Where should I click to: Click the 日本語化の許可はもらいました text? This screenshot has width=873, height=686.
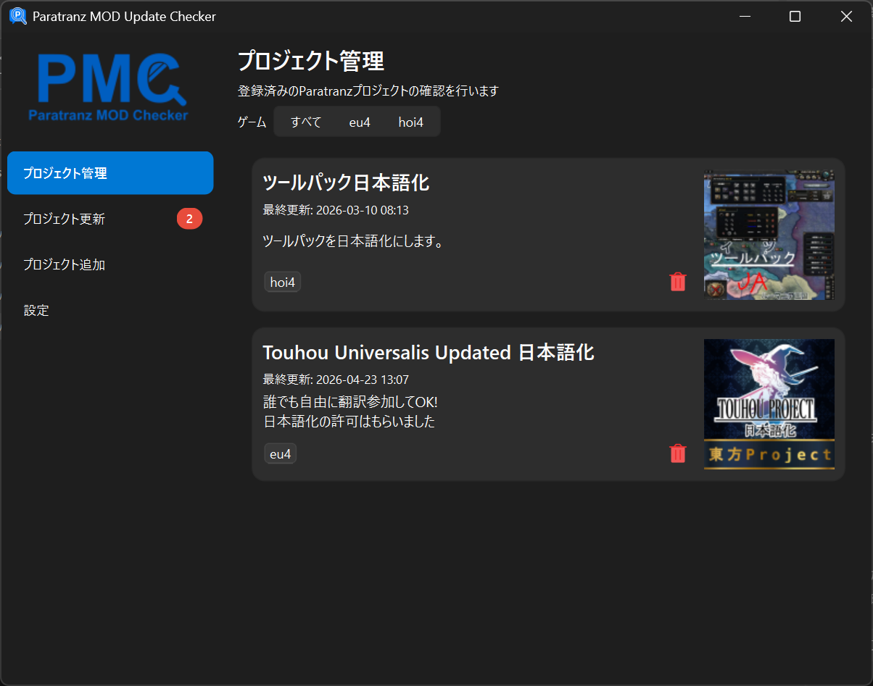pyautogui.click(x=349, y=422)
